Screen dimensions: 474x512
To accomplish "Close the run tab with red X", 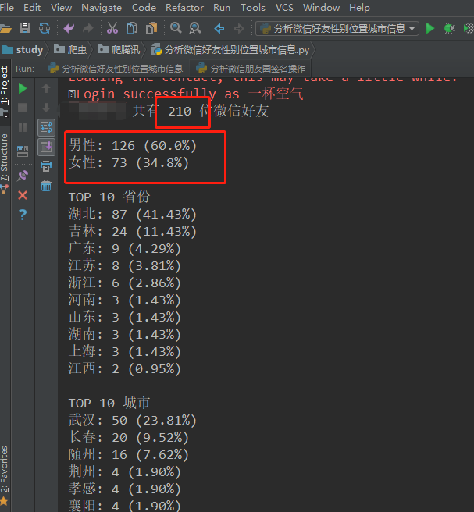I will 23,195.
